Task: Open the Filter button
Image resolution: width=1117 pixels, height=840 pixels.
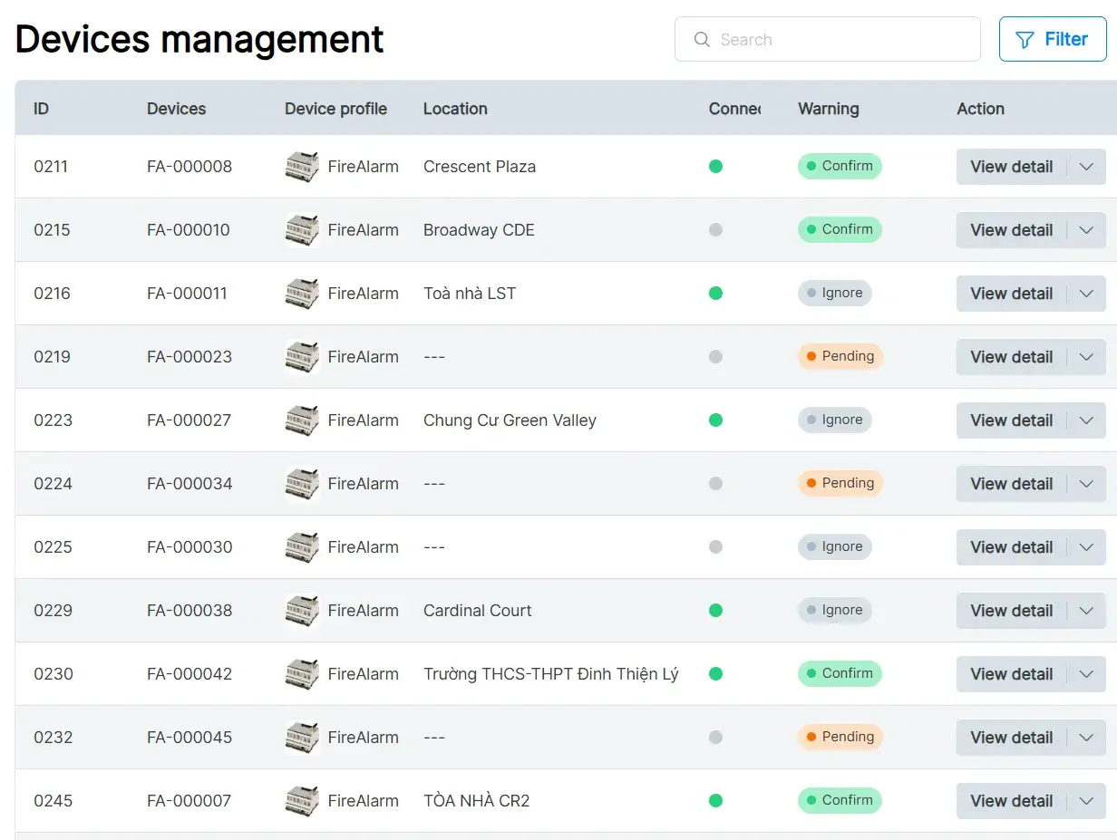Action: point(1053,39)
